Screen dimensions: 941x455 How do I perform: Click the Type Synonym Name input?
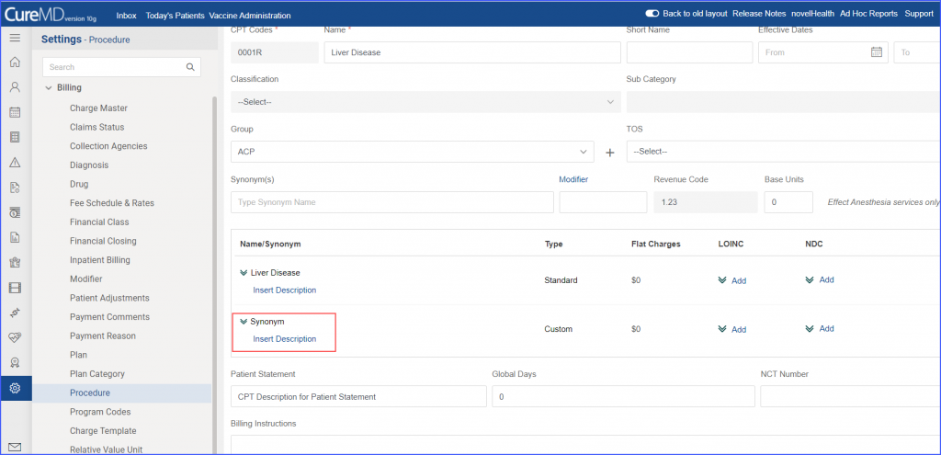tap(391, 202)
